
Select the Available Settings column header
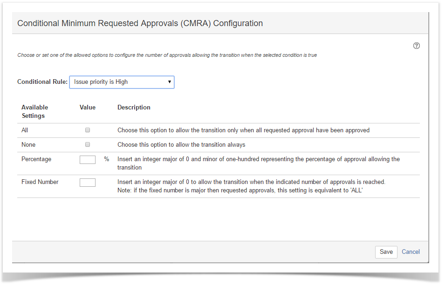click(35, 111)
